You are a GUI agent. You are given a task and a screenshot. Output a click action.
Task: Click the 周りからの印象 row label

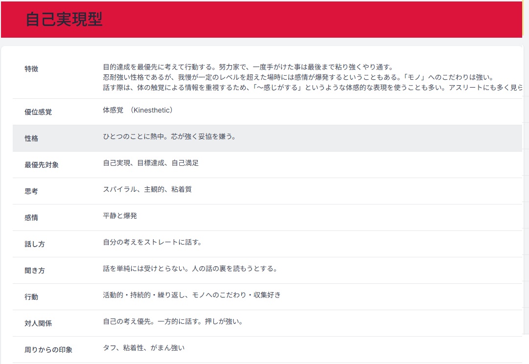coord(48,350)
